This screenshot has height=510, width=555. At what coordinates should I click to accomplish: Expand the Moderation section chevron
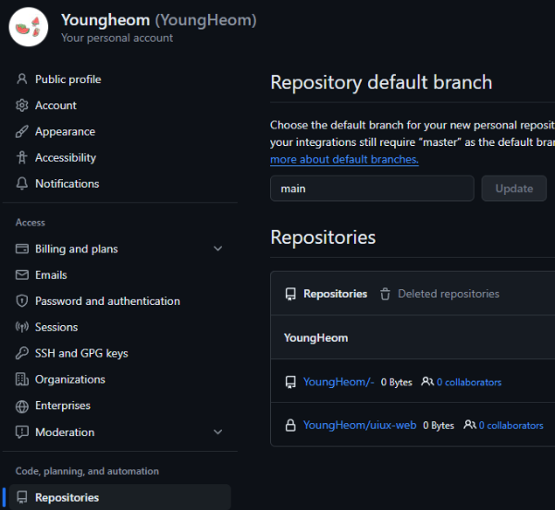point(218,431)
